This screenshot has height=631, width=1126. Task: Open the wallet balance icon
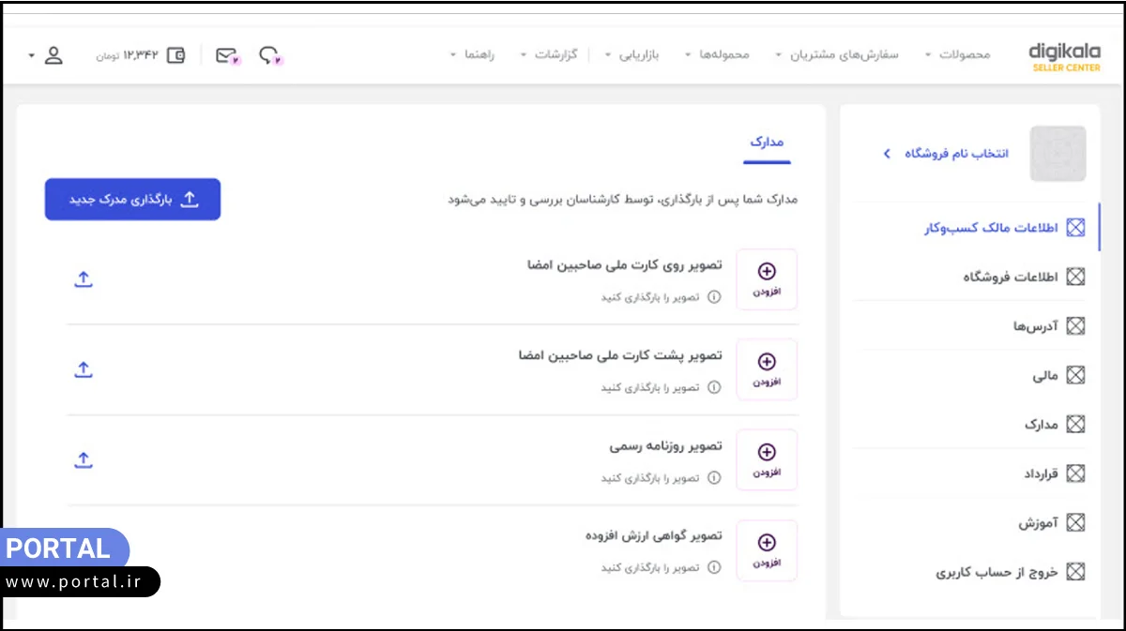coord(175,53)
